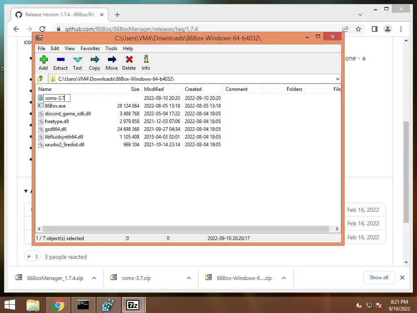Select the xaudio2_9redist.dll file icon

pyautogui.click(x=41, y=144)
